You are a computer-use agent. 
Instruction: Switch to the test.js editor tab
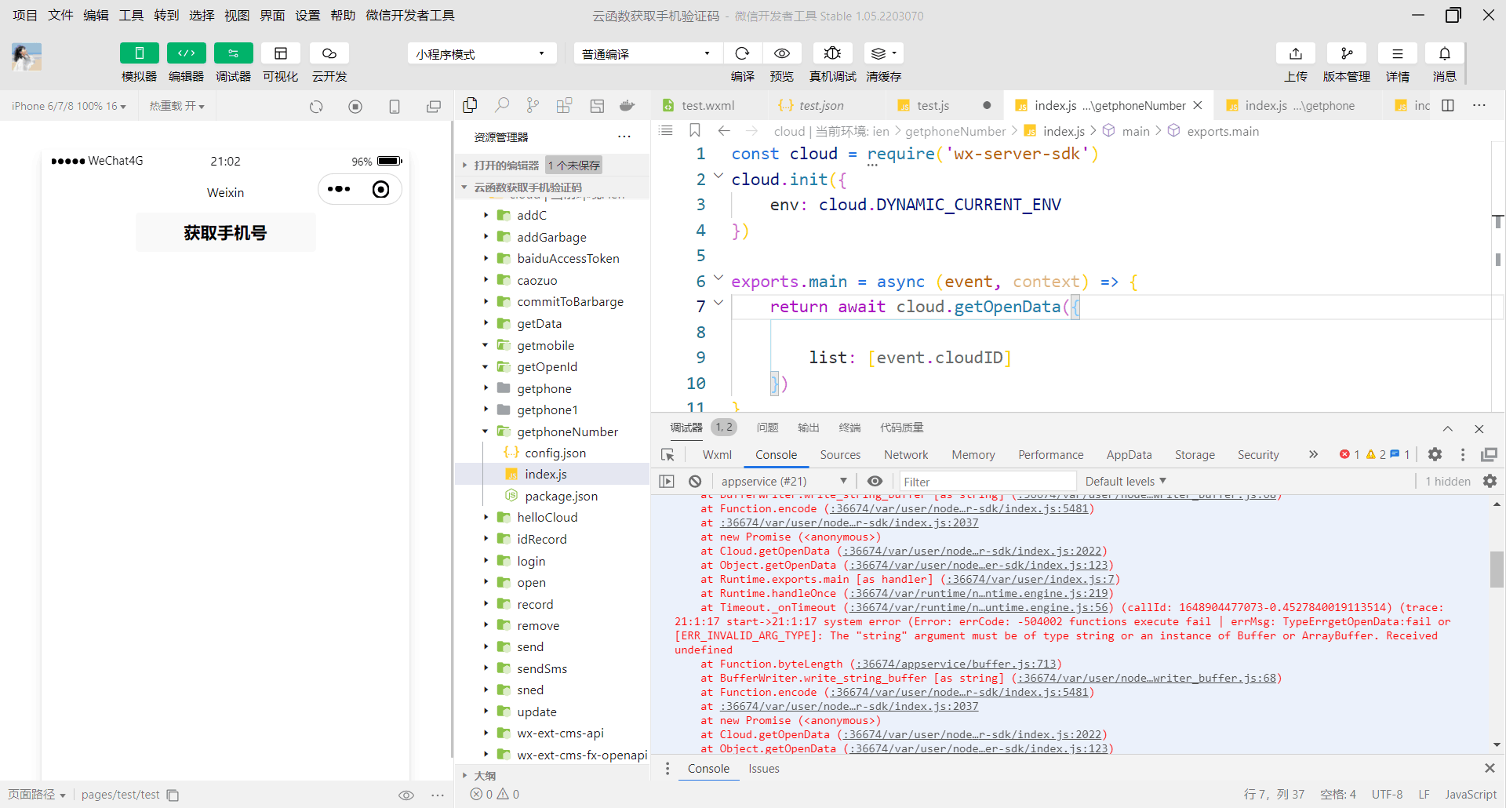(933, 105)
